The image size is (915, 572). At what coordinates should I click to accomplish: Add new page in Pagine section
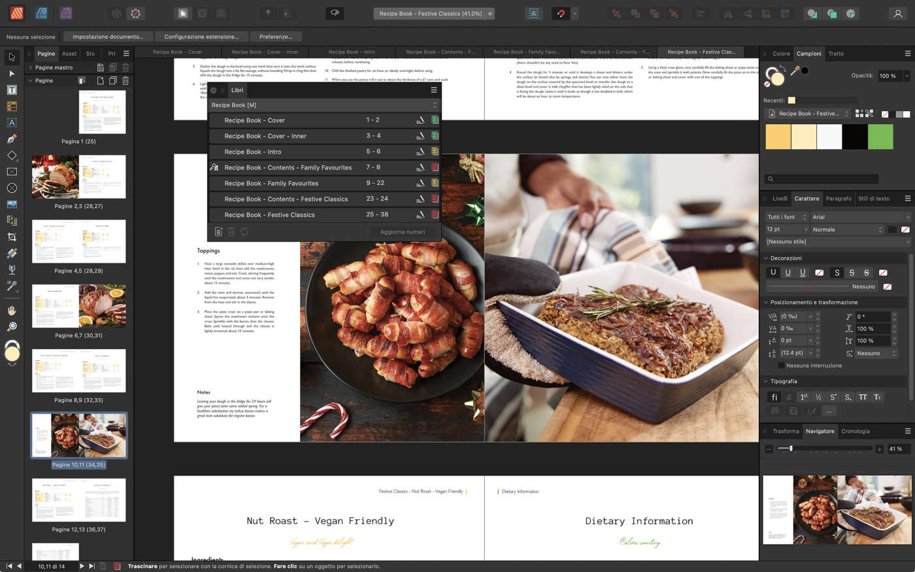coord(101,81)
